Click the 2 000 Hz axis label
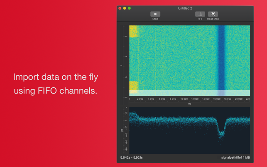The height and width of the screenshot is (167, 267). coord(140,99)
